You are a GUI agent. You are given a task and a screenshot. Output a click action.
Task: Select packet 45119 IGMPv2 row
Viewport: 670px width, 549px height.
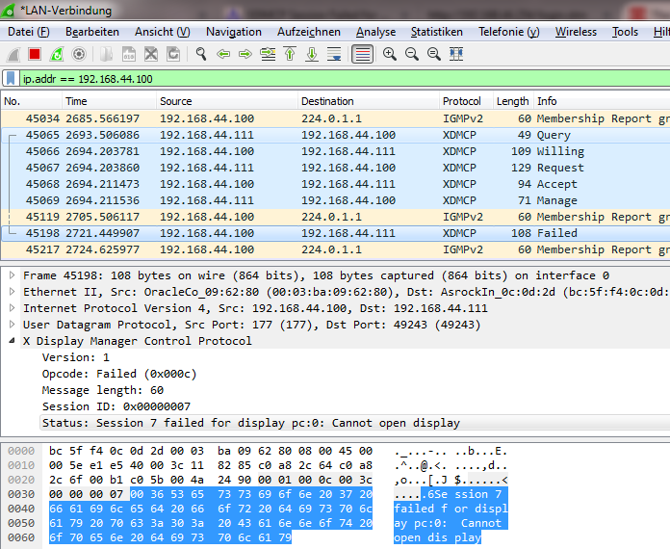[336, 217]
